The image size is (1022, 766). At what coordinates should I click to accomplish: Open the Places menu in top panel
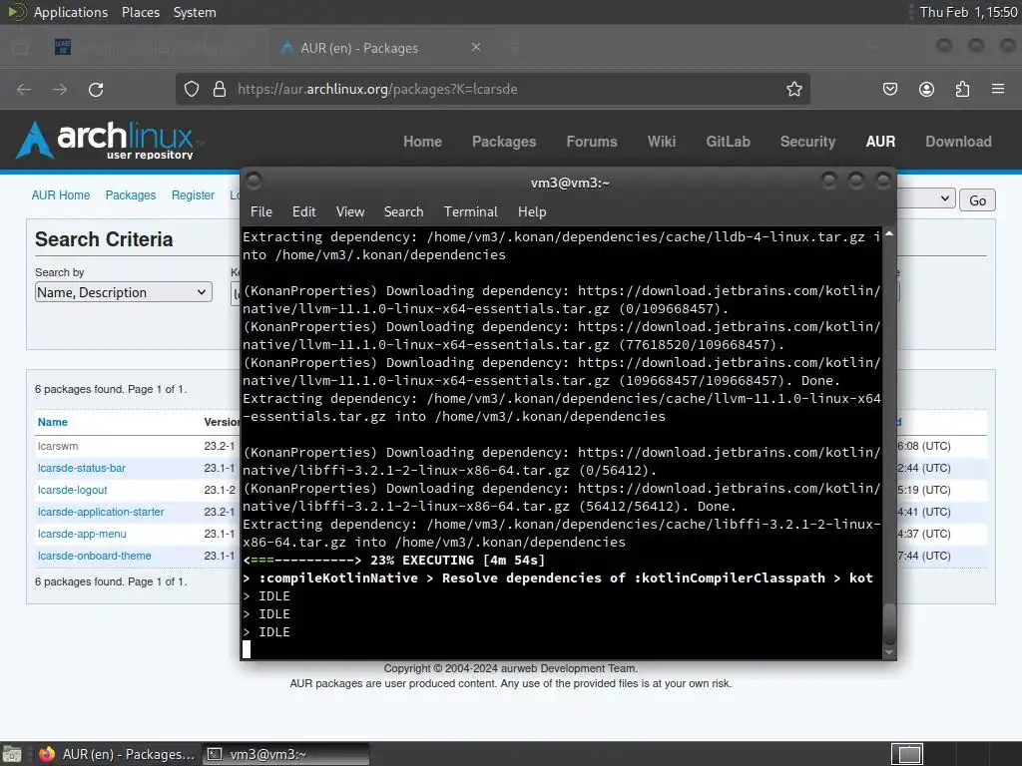click(141, 12)
